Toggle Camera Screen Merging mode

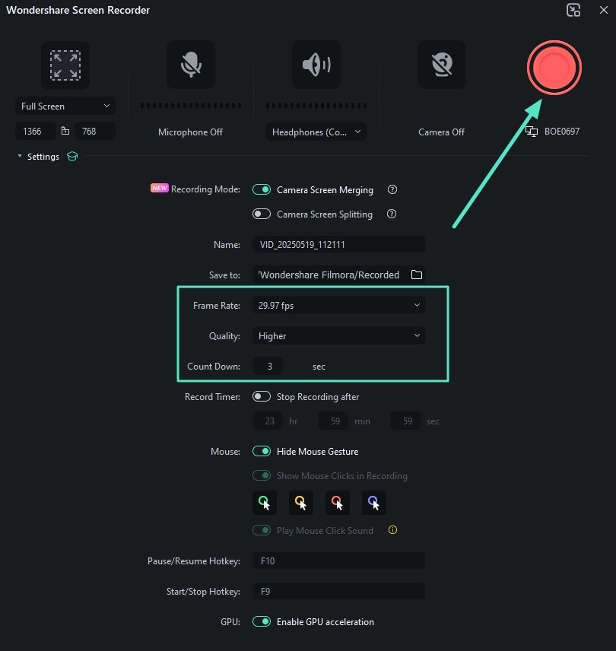[262, 189]
